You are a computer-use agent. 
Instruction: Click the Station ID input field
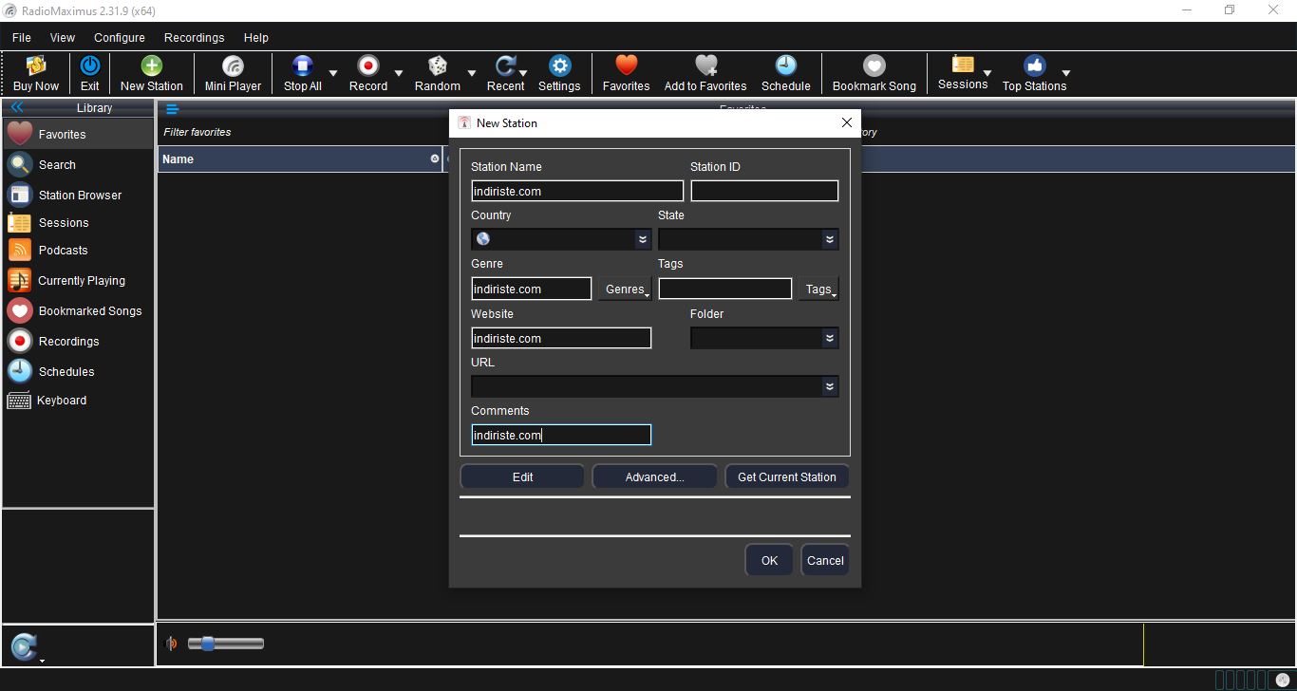(764, 191)
